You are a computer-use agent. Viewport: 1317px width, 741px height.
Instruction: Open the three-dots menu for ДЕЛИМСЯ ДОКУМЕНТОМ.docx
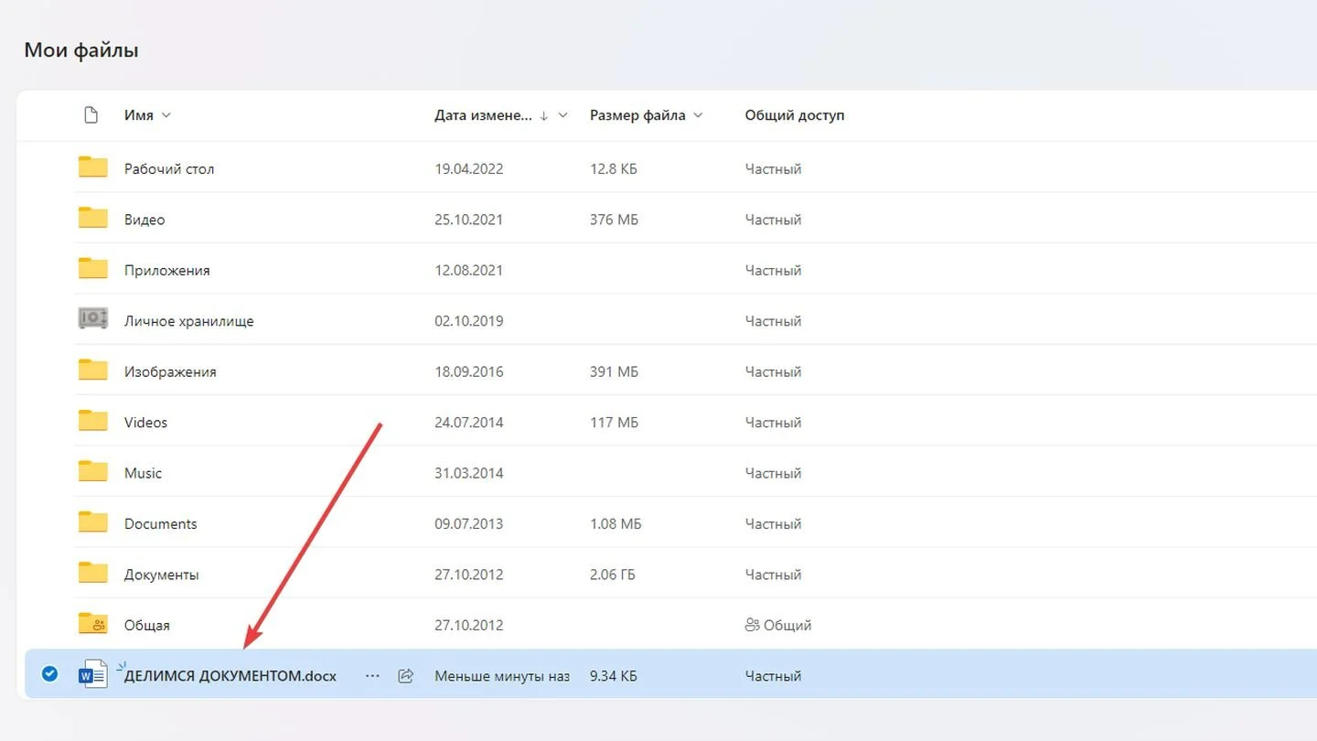(372, 676)
